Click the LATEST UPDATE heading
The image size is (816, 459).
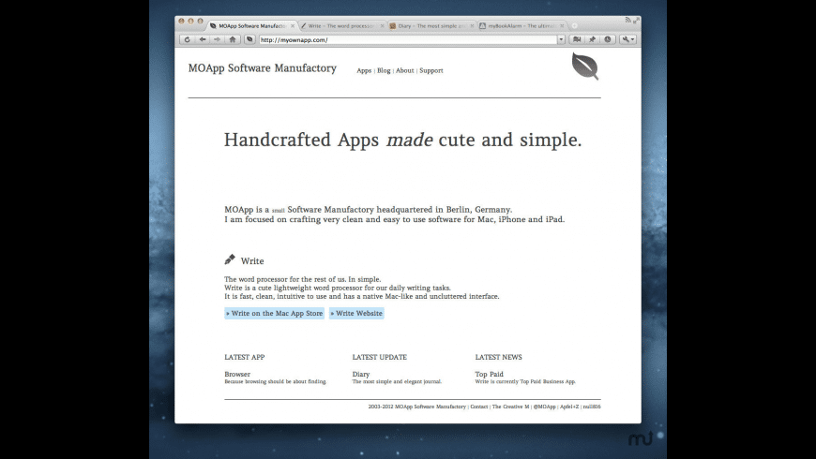pos(379,357)
